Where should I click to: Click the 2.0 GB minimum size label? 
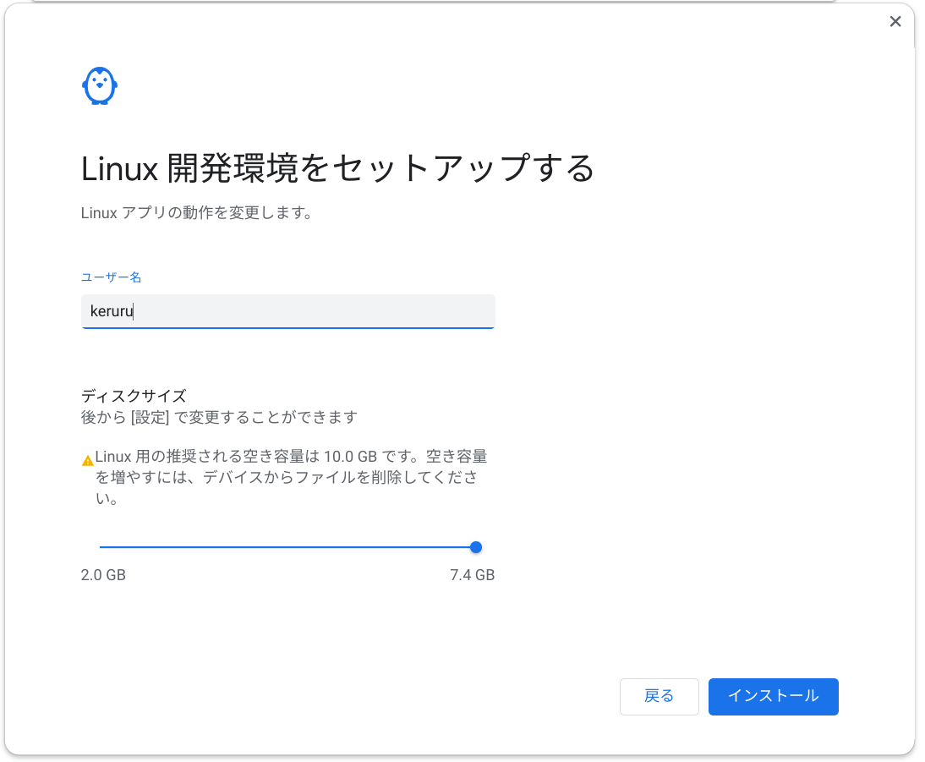[103, 575]
